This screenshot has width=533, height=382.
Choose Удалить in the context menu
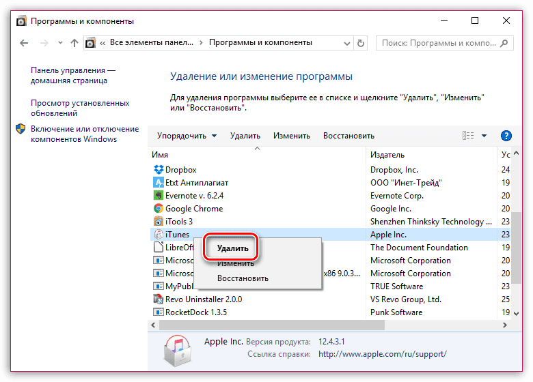coord(233,248)
